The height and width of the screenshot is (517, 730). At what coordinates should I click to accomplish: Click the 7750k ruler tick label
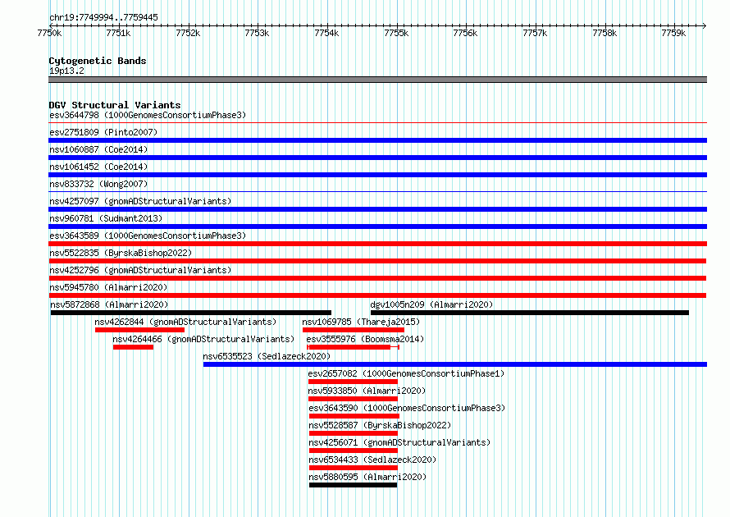[x=49, y=33]
